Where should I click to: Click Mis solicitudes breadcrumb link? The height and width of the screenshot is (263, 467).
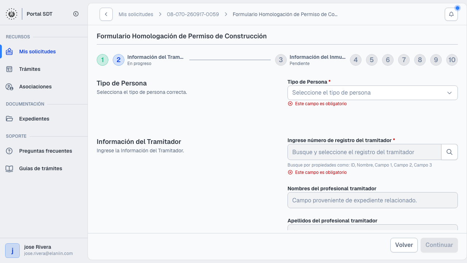pyautogui.click(x=136, y=14)
